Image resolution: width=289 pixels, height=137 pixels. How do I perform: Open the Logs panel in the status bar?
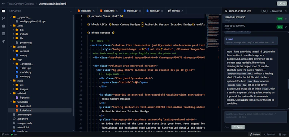pos(282,134)
